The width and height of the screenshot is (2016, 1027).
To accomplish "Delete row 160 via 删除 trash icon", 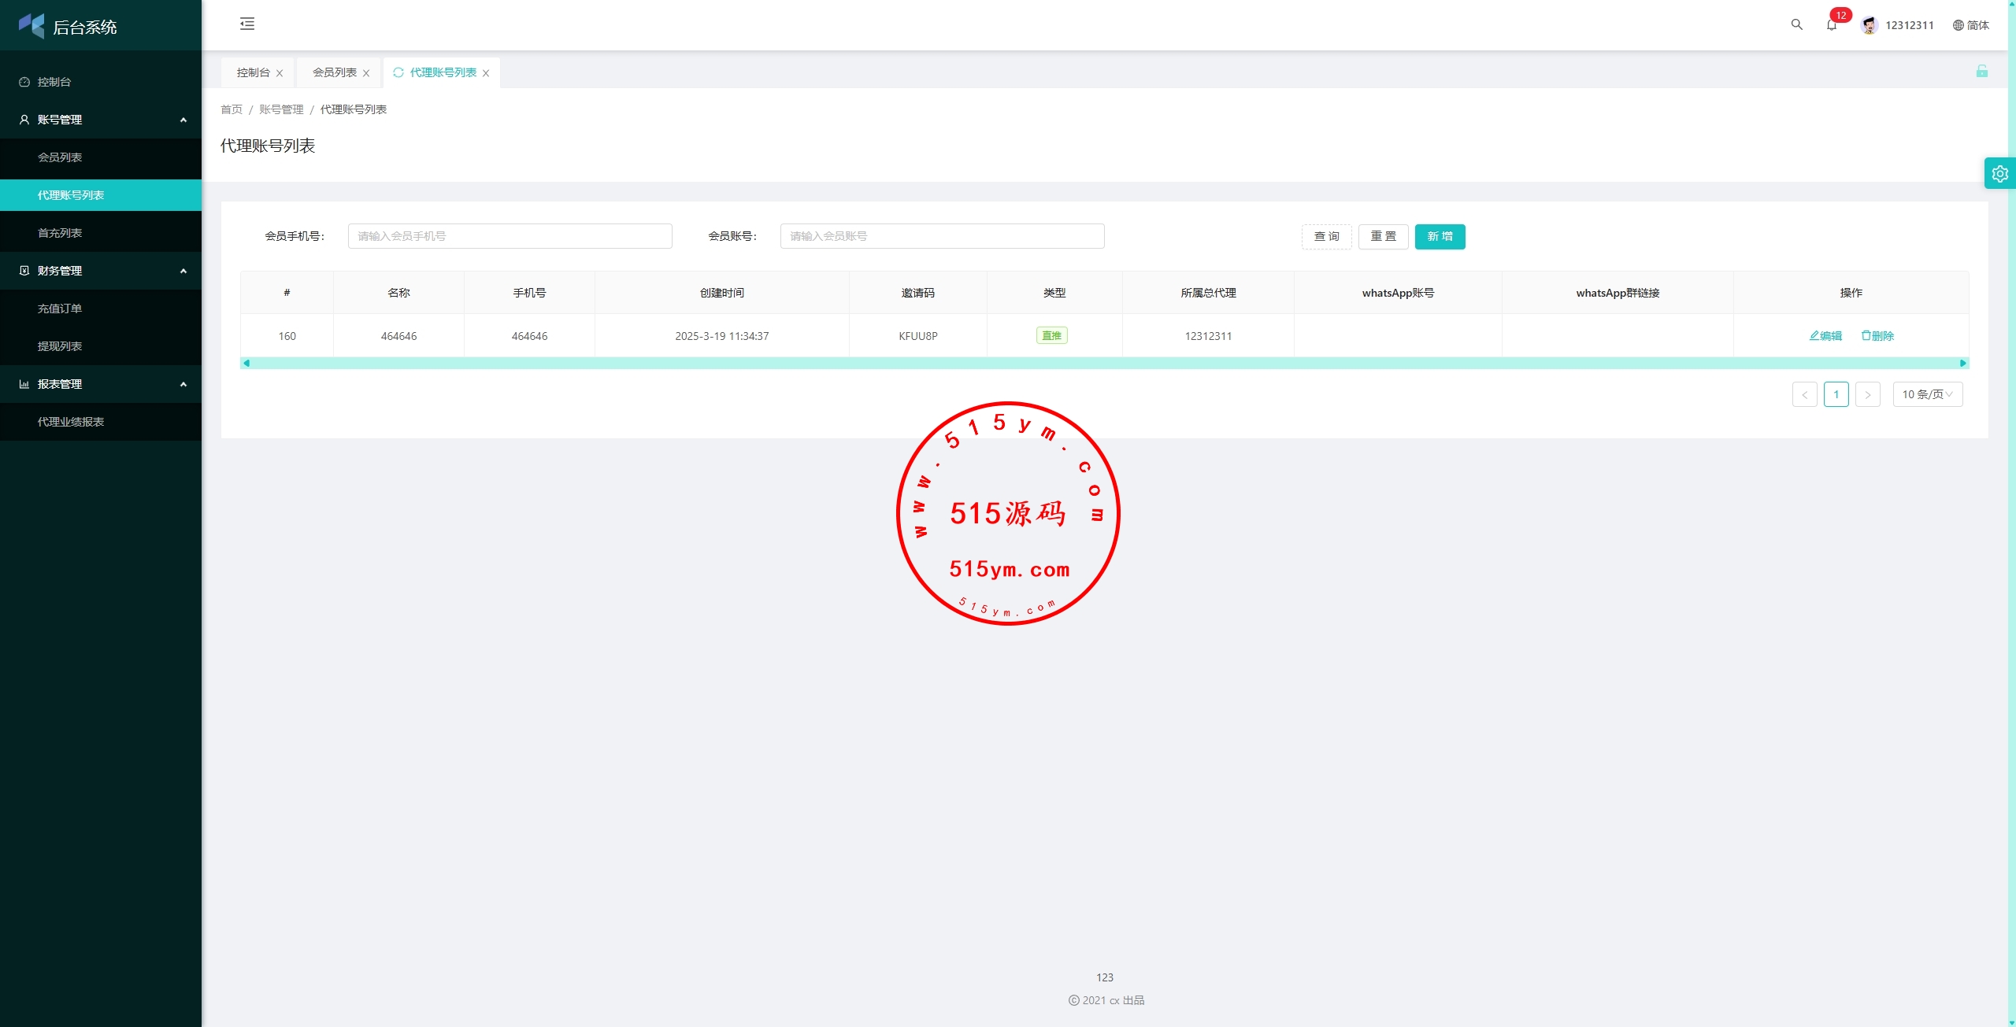I will [1866, 336].
